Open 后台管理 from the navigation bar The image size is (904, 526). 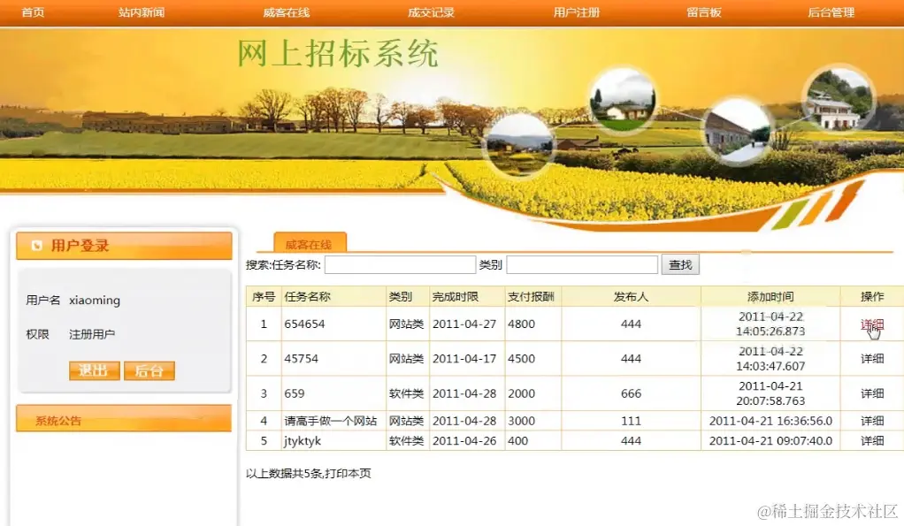coord(830,12)
